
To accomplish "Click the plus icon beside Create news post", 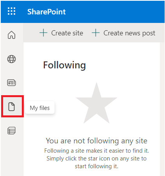I will [96, 33].
